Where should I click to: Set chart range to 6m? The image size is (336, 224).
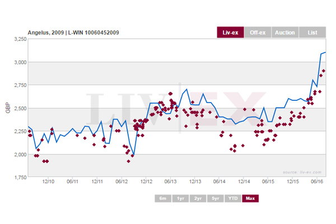point(163,198)
